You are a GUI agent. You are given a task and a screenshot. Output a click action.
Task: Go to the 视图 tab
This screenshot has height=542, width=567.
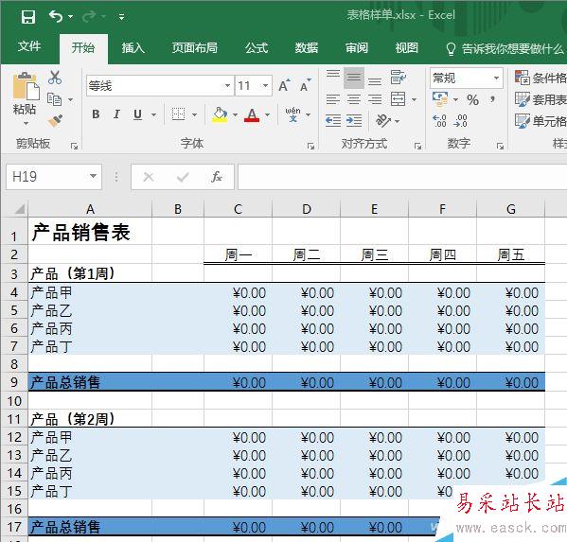coord(406,47)
